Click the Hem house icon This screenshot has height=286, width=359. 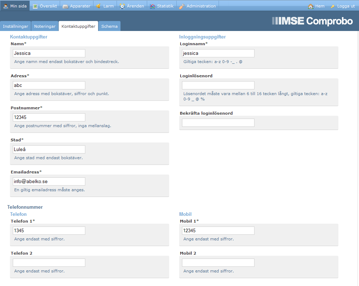(x=310, y=6)
